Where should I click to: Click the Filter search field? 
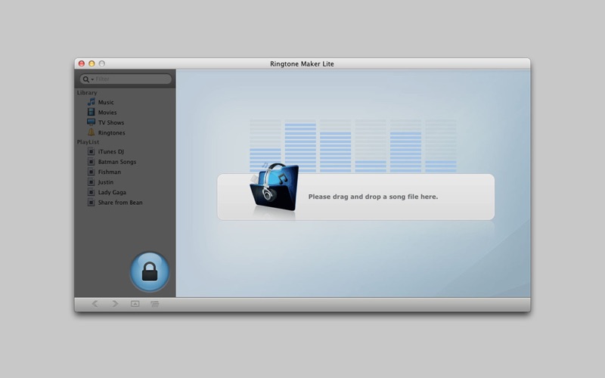(126, 79)
